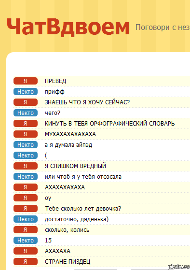Select the 'АХАХАХАХАХА' message
190x270 pixels.
click(65, 187)
